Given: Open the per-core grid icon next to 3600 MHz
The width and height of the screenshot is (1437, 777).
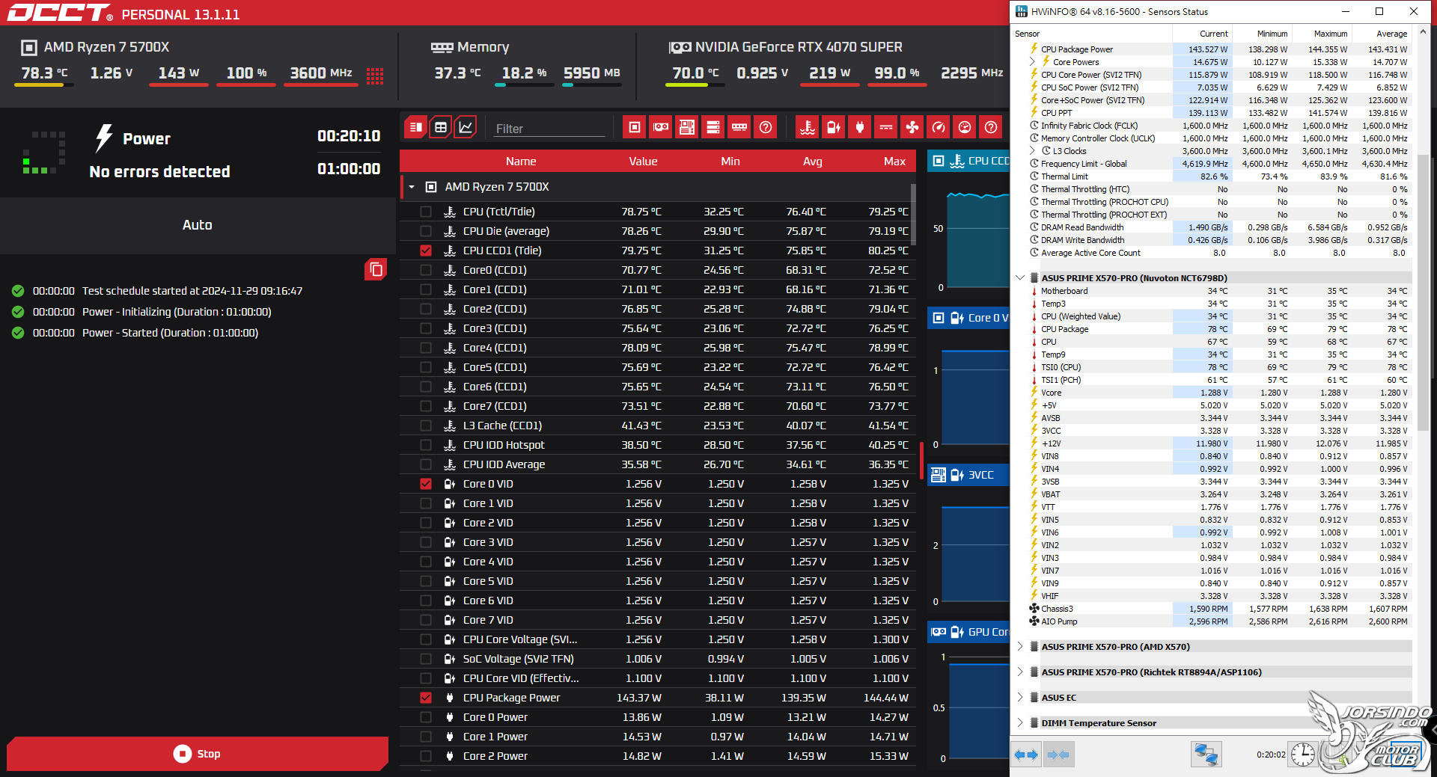Looking at the screenshot, I should pos(375,76).
